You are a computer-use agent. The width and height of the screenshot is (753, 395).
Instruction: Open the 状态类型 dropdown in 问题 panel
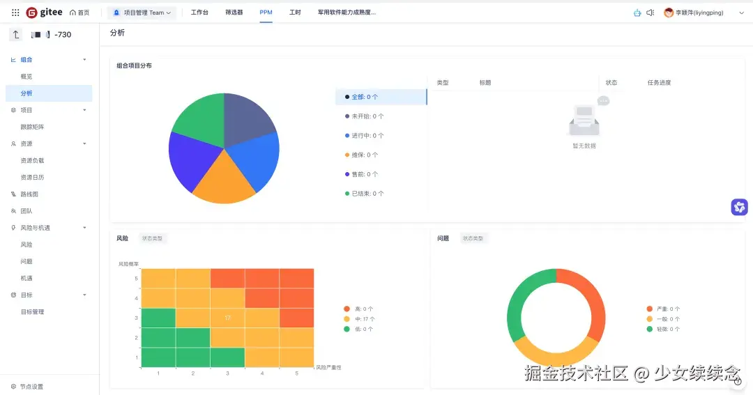tap(473, 238)
